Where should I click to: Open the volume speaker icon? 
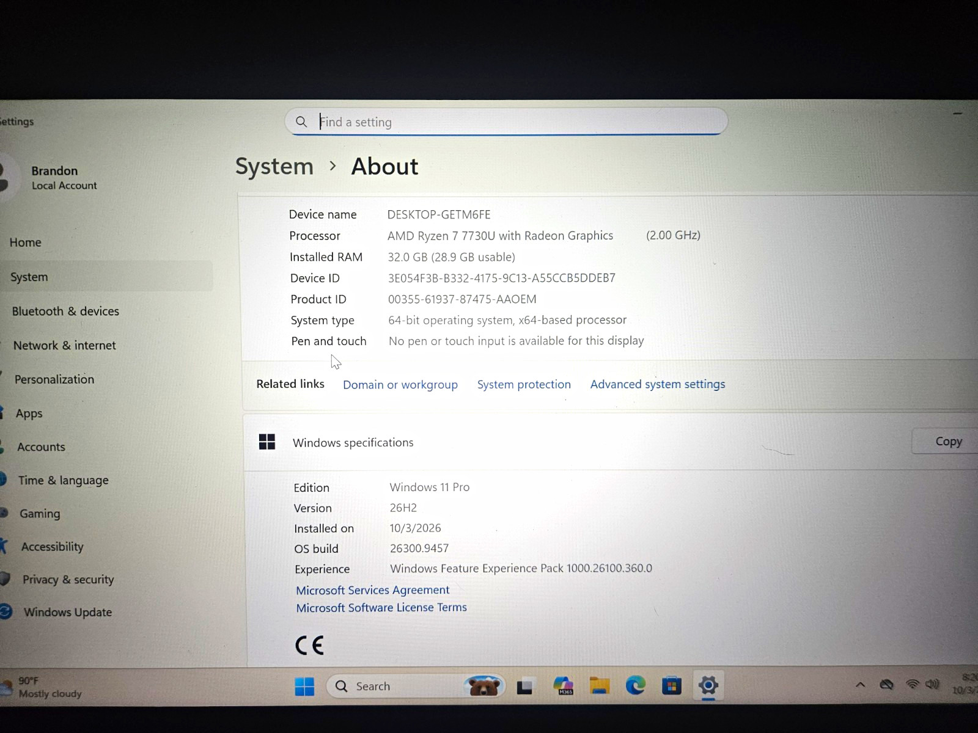point(932,684)
